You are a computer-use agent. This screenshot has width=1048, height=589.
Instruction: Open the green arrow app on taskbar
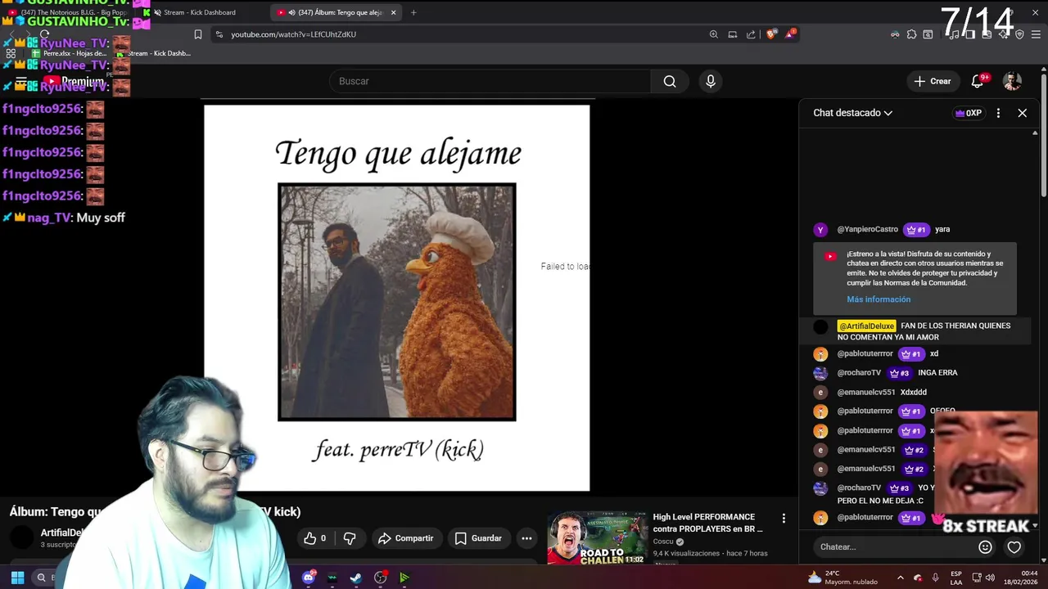tap(404, 578)
